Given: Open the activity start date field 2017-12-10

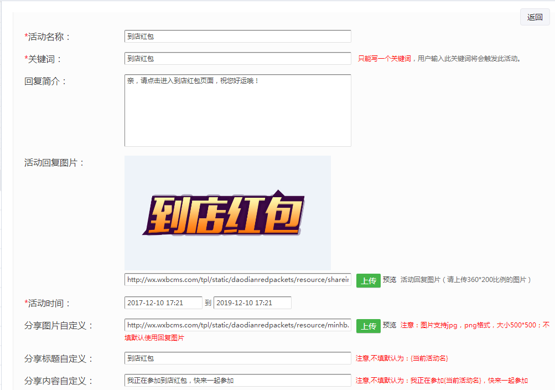Looking at the screenshot, I should (x=163, y=303).
